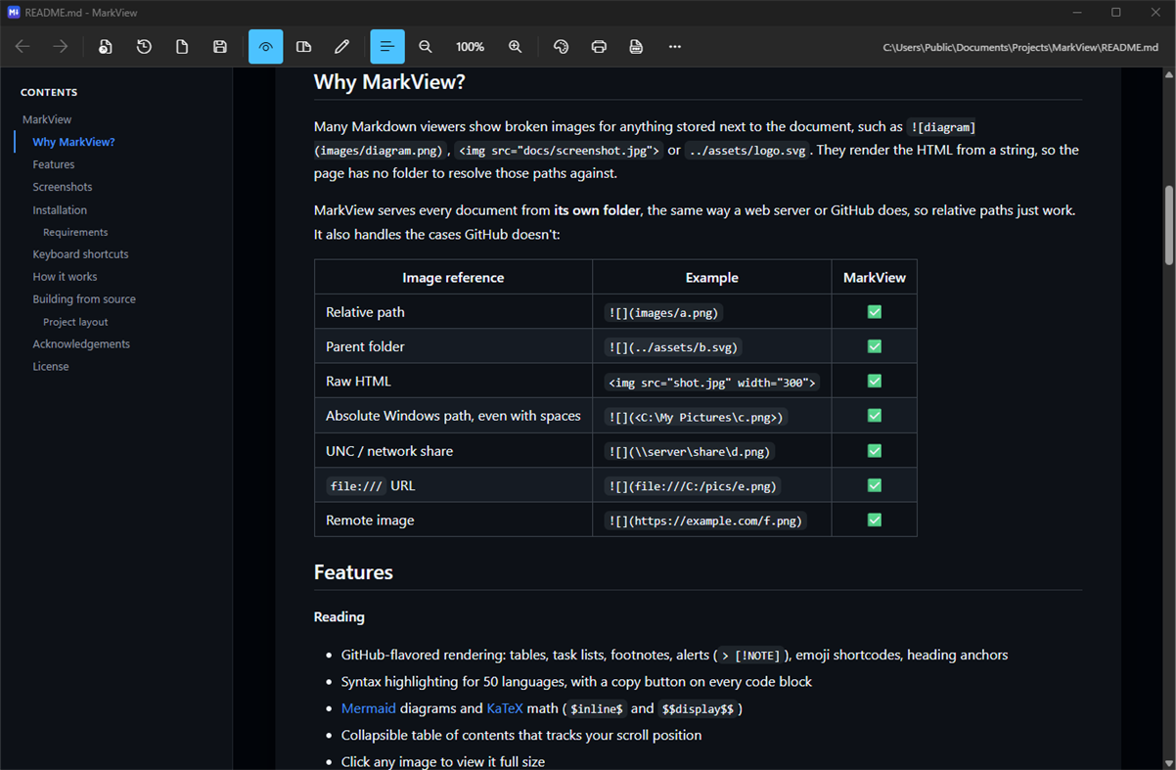
Task: Click the export document icon
Action: [x=636, y=47]
